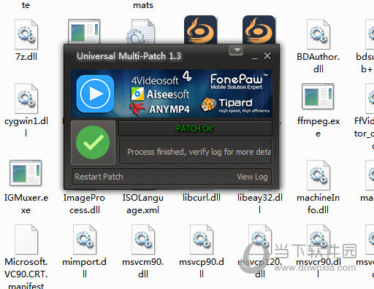Click the Aiseesoft logo in banner
Viewport: 374px width, 289px height.
point(160,94)
